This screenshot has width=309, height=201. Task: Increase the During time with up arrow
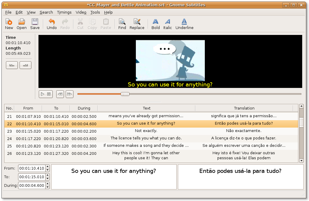click(47, 184)
